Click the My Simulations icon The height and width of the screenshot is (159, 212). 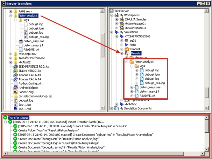pyautogui.click(x=117, y=32)
